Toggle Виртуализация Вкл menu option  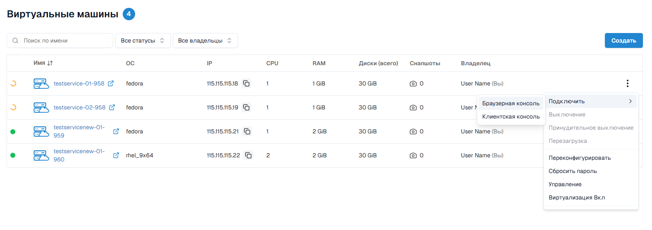(576, 197)
